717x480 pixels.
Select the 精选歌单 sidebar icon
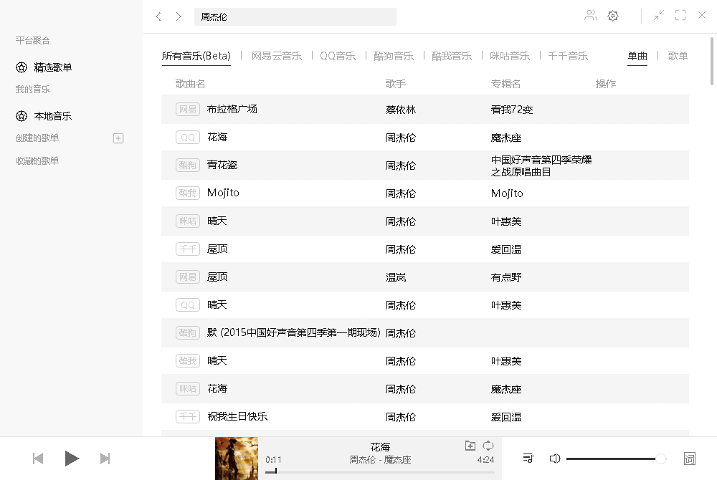click(x=21, y=67)
